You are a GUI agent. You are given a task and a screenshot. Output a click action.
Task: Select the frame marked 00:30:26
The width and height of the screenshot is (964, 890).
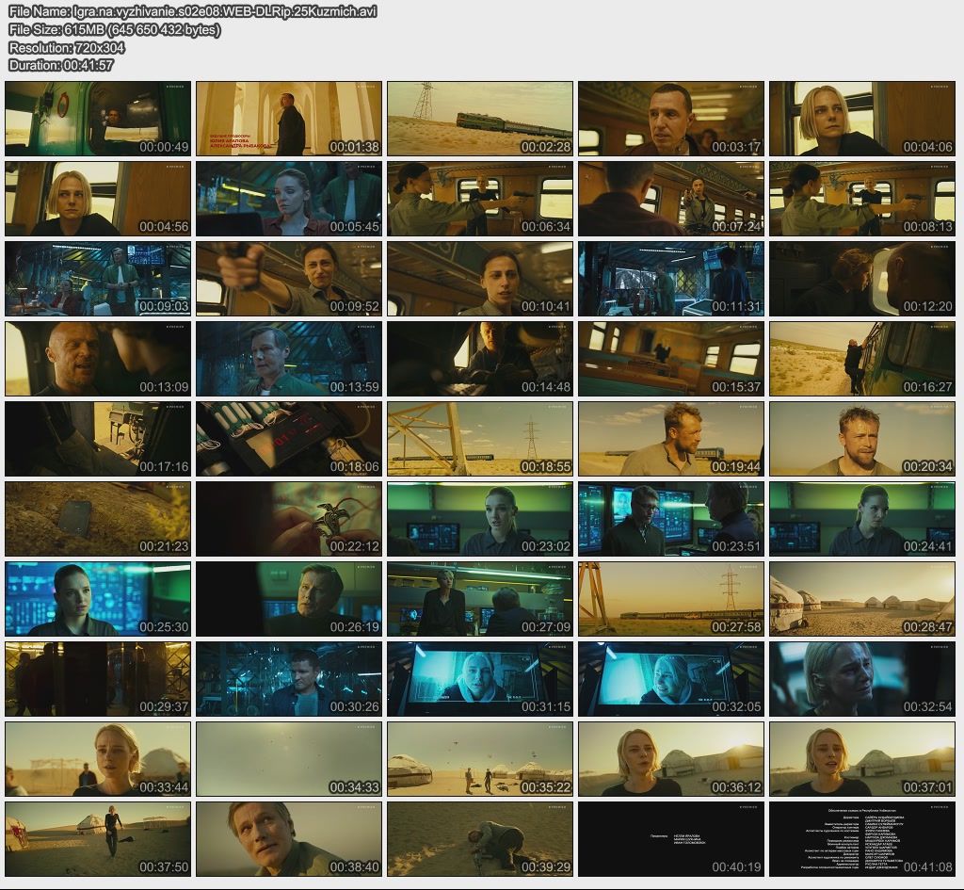coord(289,679)
